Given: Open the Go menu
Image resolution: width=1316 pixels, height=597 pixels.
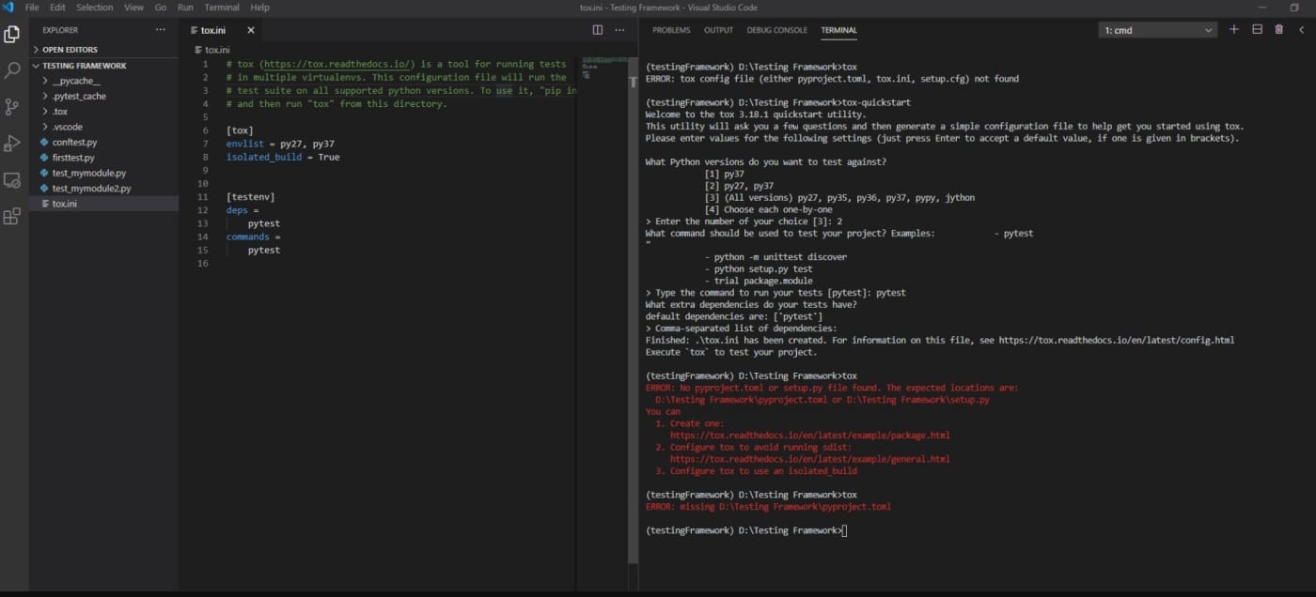Looking at the screenshot, I should coord(161,7).
